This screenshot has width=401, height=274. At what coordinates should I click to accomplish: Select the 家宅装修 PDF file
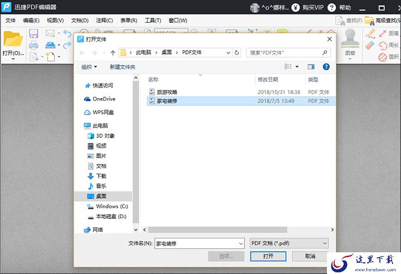tap(241, 101)
